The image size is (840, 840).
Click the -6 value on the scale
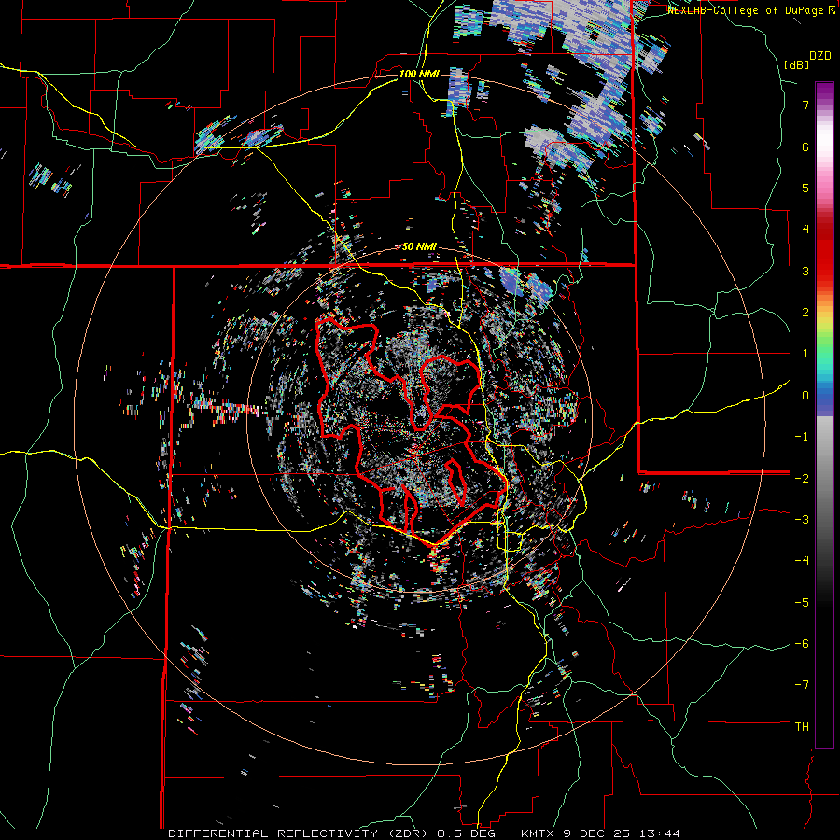click(x=802, y=644)
